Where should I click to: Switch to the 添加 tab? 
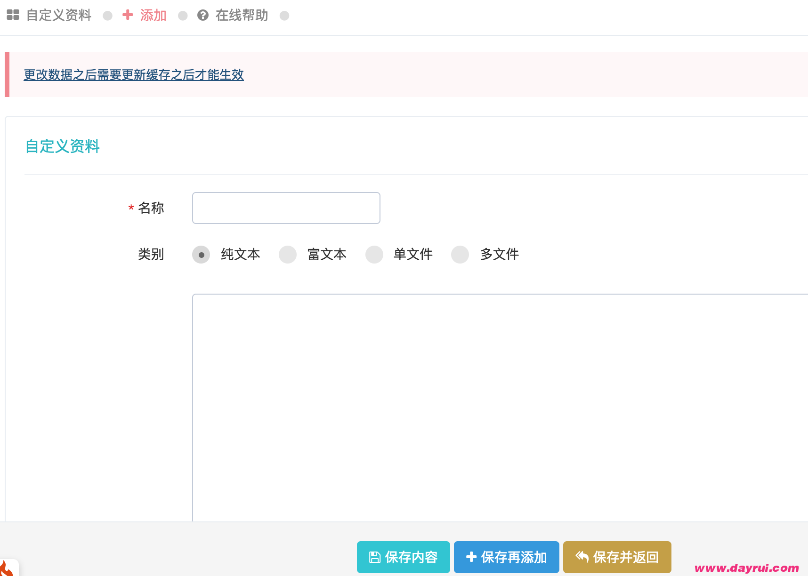(x=153, y=16)
